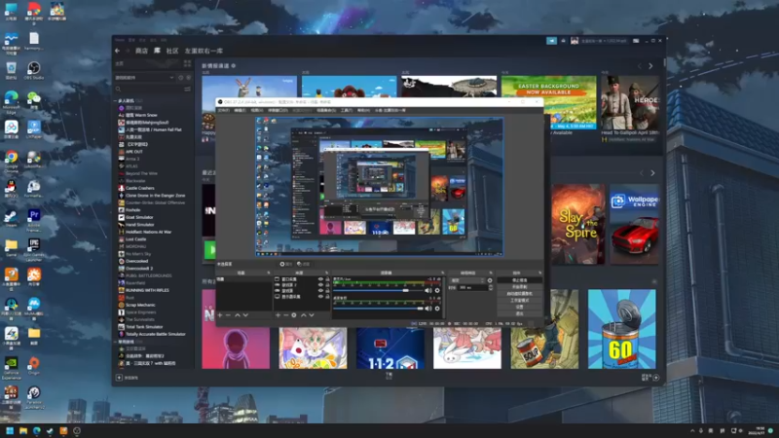Hide the window capture source in OBS
This screenshot has width=779, height=438.
320,279
